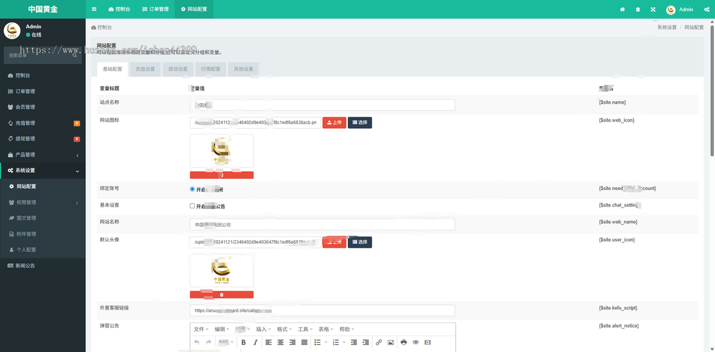Image resolution: width=715 pixels, height=352 pixels.
Task: Open 个人配置 in the sidebar
Action: click(42, 250)
